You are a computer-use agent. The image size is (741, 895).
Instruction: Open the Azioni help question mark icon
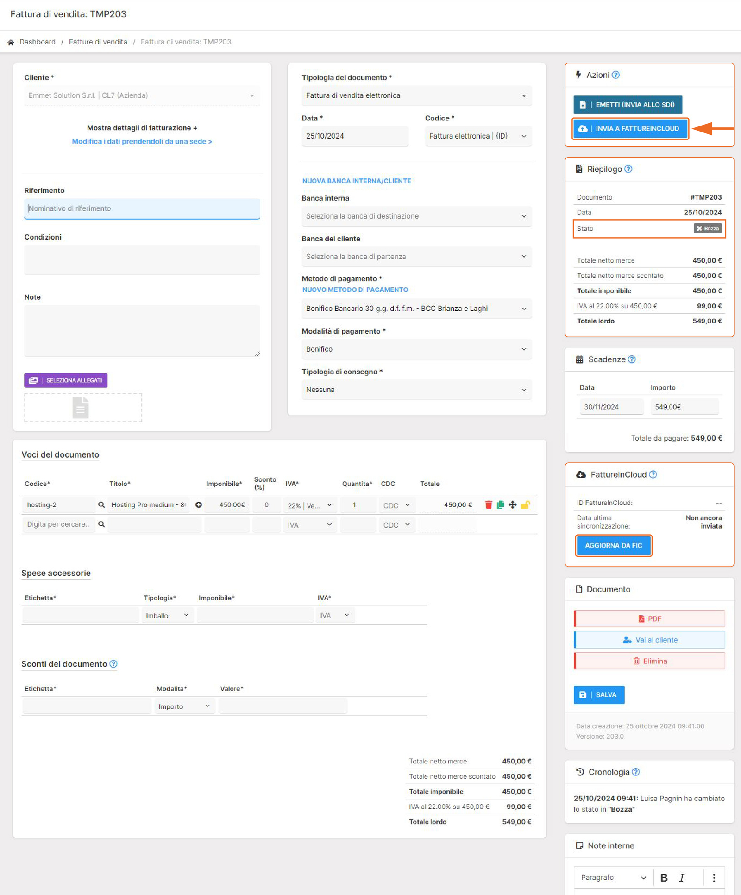(x=615, y=75)
